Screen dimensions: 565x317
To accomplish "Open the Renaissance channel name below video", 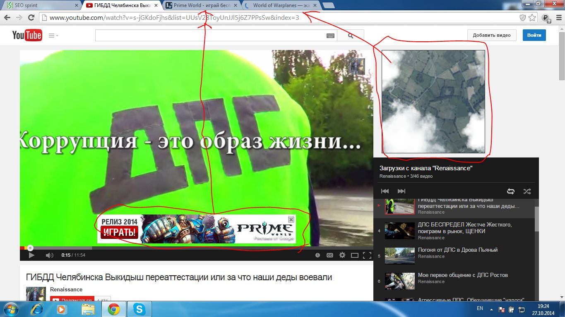I will [x=66, y=290].
